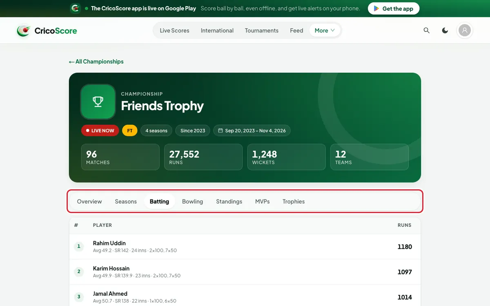Viewport: 490px width, 306px height.
Task: Click the PLAYER column header
Action: 102,225
